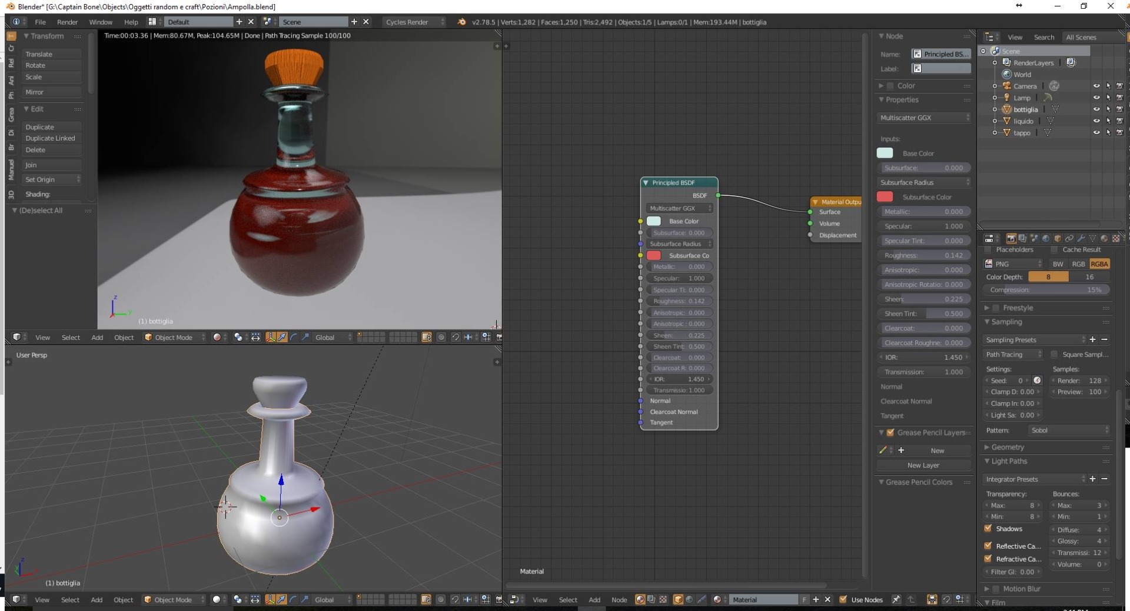Open Sobol pattern dropdown
Viewport: 1130px width, 611px height.
pos(1068,430)
